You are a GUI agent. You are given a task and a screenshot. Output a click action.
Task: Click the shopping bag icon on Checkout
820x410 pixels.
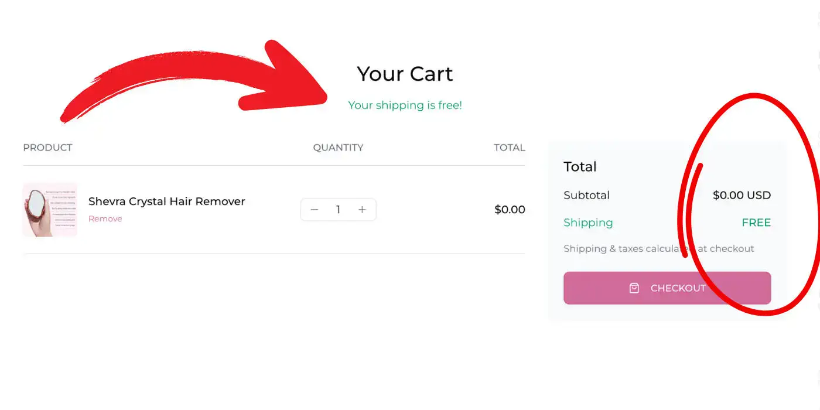point(634,288)
